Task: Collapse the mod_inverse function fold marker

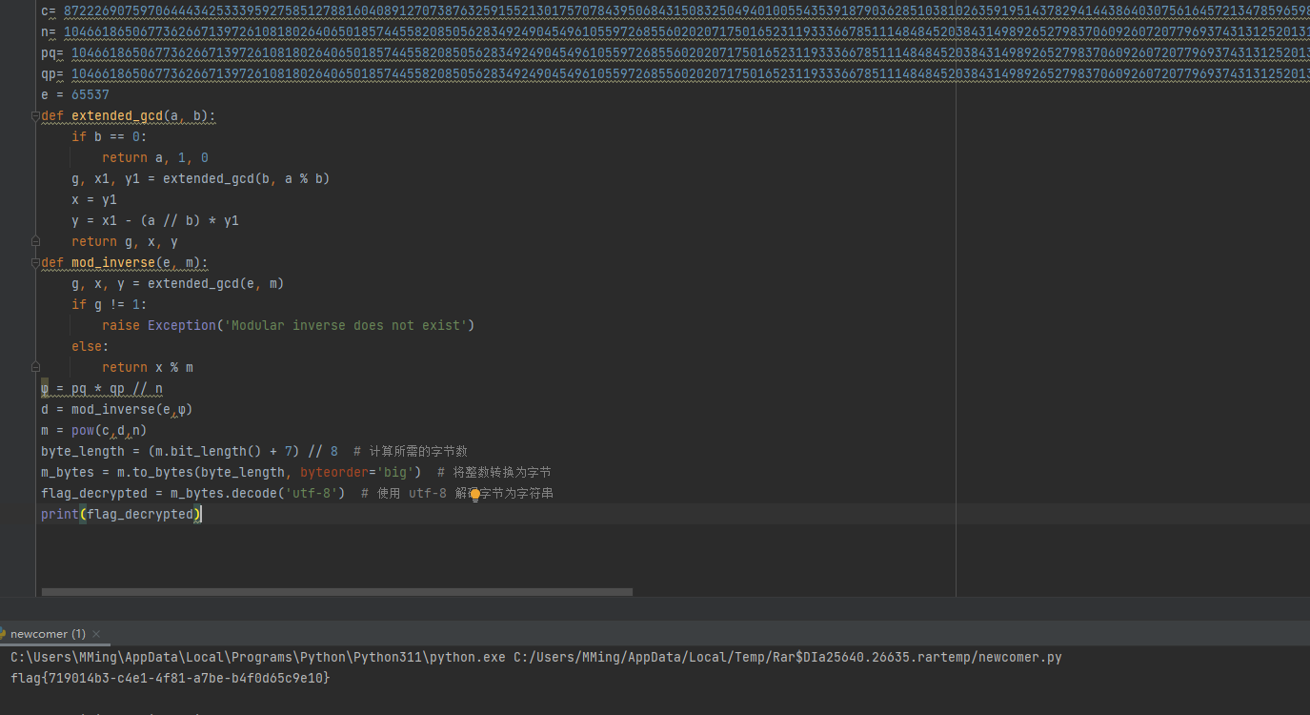Action: point(35,263)
